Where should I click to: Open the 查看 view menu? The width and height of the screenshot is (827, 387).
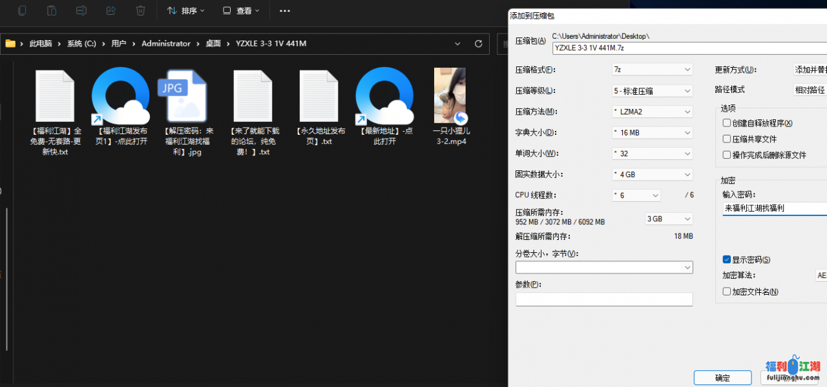240,11
